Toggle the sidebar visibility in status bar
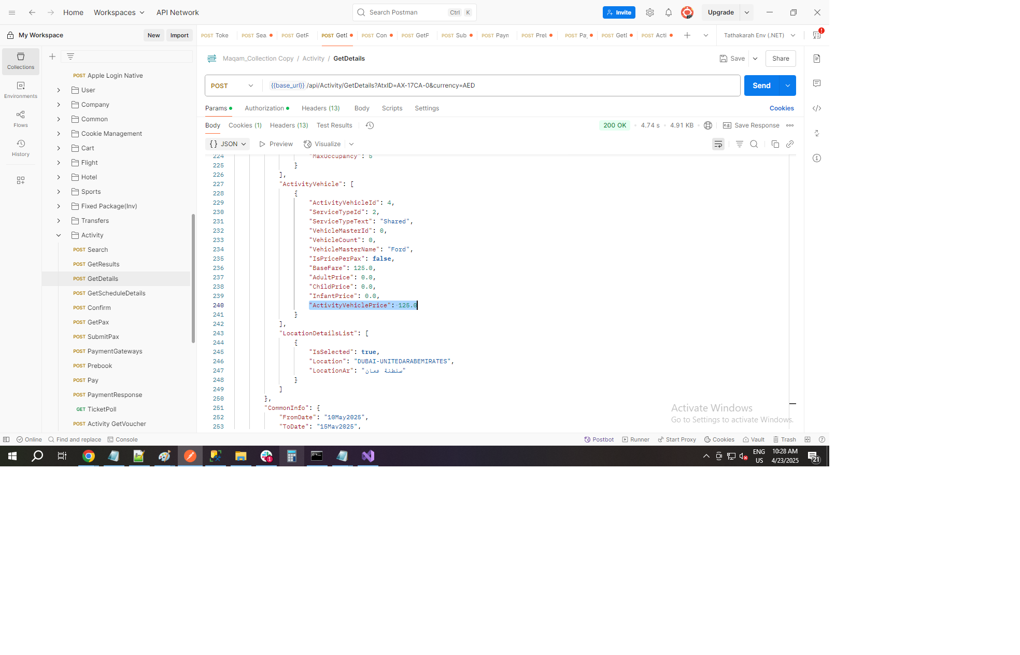 tap(6, 439)
